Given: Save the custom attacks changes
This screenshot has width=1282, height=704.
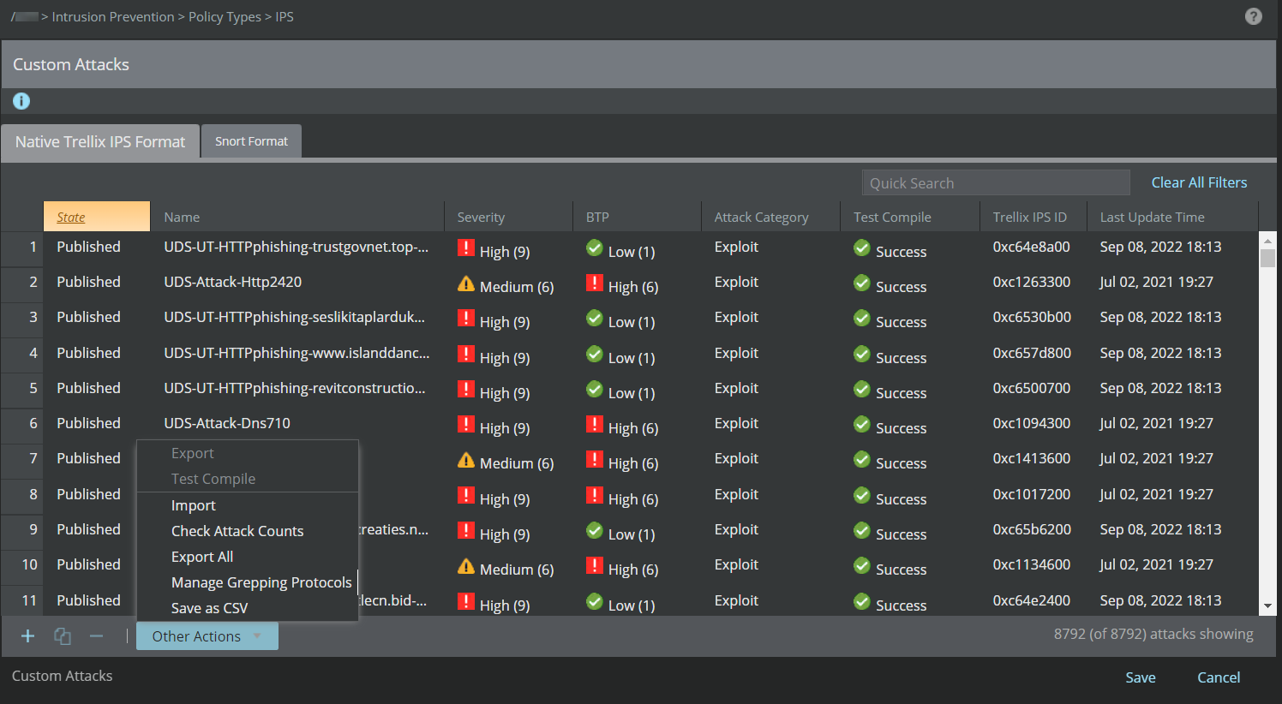Looking at the screenshot, I should 1141,677.
